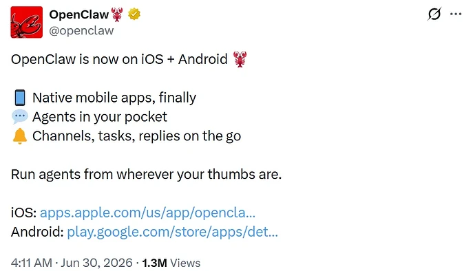Click the 4:11 AM timestamp

tap(32, 263)
